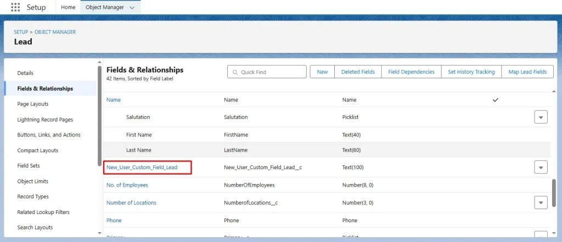Open Lightning Record Pages in sidebar
This screenshot has width=562, height=242.
(x=45, y=119)
